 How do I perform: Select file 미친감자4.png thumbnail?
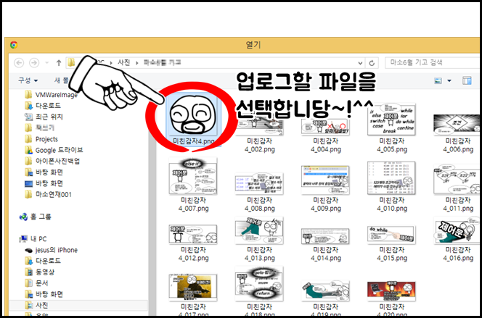[193, 114]
